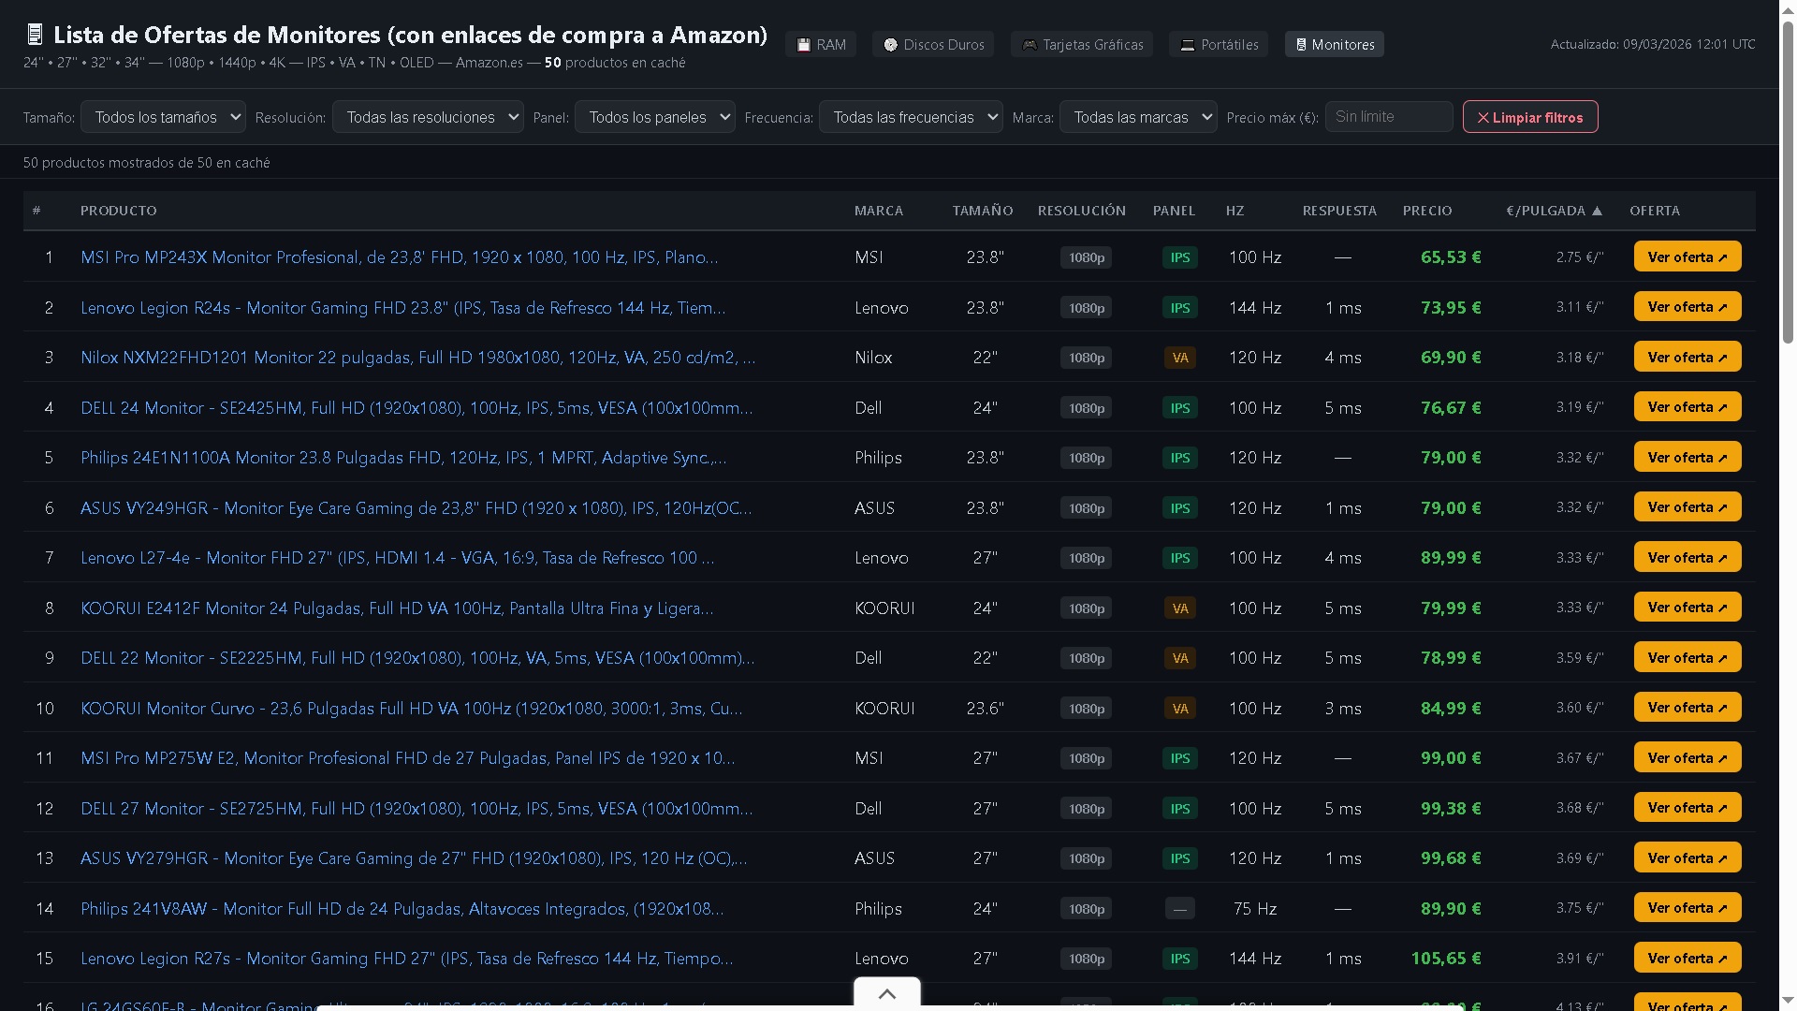Go to the Tarjetas Gráficas tab
Screen dimensions: 1797x1011
point(1082,44)
